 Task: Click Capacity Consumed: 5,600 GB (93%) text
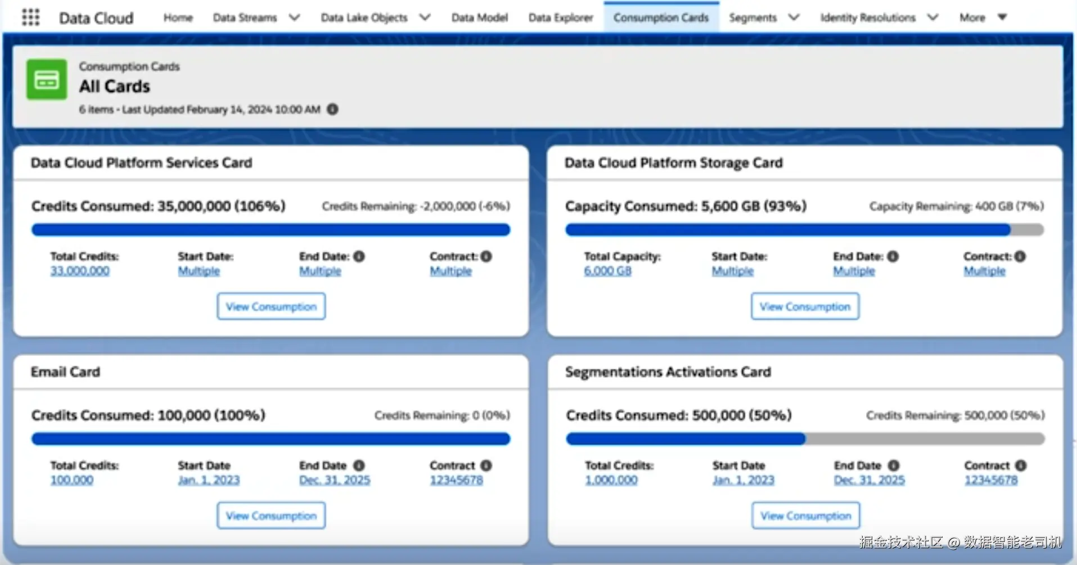(x=686, y=206)
